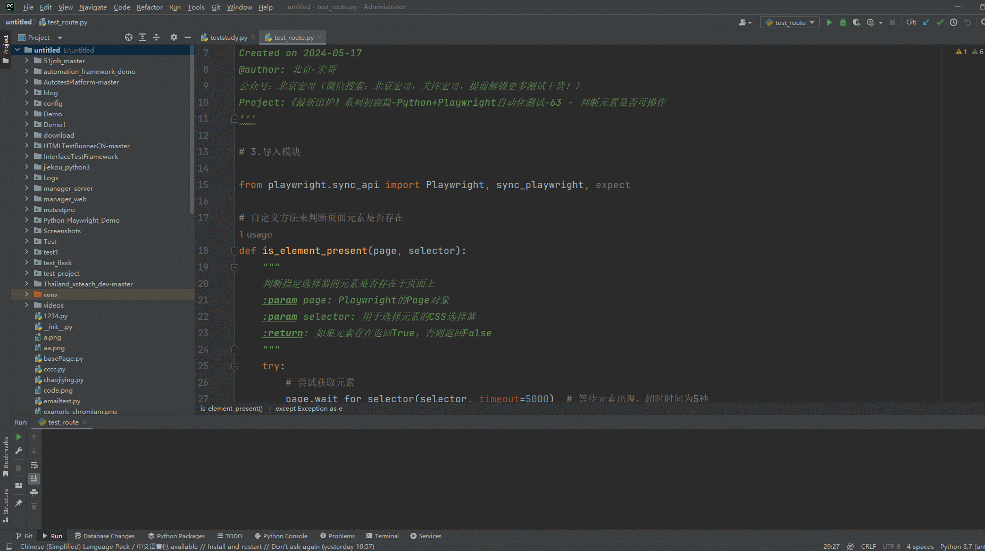Image resolution: width=985 pixels, height=551 pixels.
Task: Click the locate file target icon in Project panel
Action: pos(129,37)
